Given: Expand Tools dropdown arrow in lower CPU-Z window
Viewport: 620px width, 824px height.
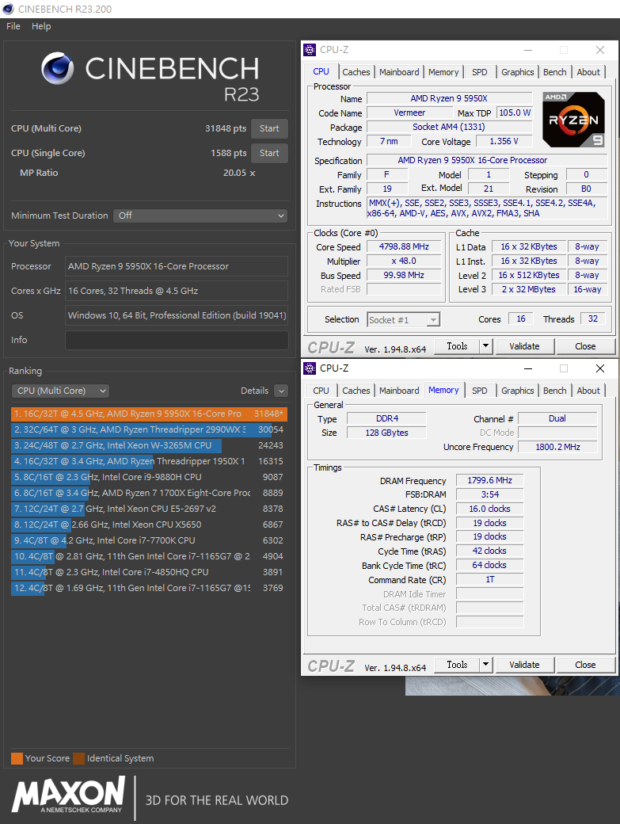Looking at the screenshot, I should point(486,665).
